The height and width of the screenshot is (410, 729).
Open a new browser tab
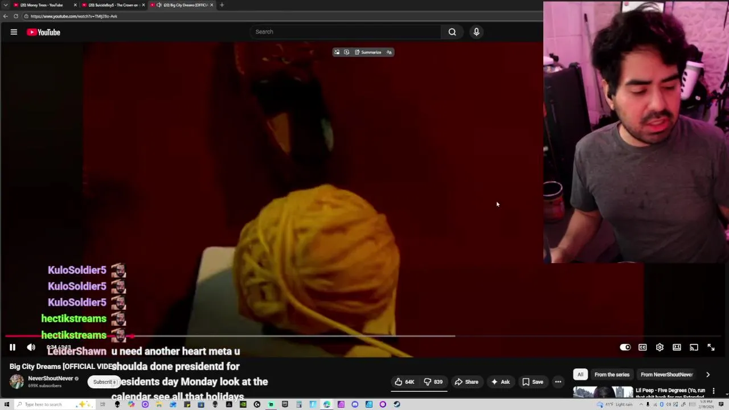tap(222, 5)
